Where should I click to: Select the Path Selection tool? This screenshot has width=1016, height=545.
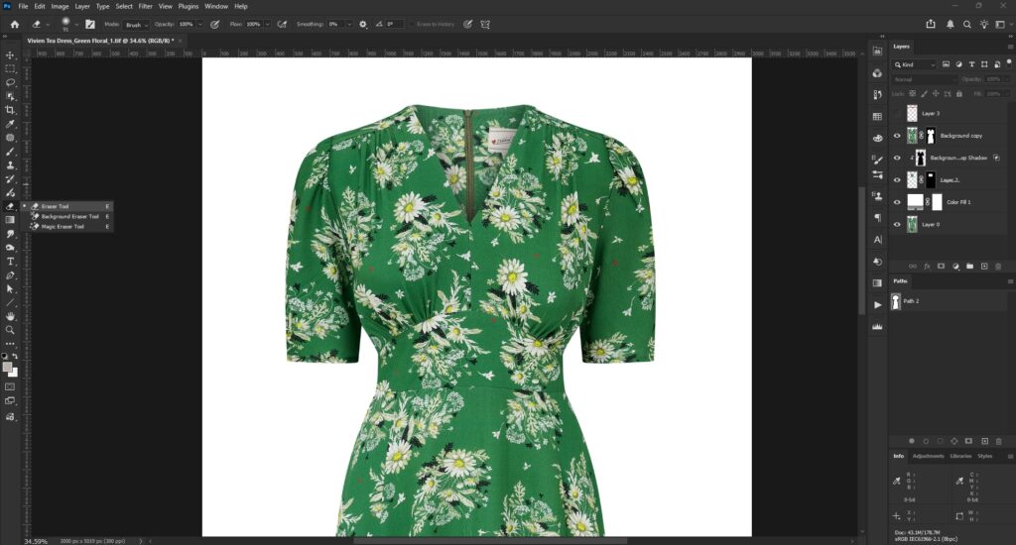pos(10,288)
